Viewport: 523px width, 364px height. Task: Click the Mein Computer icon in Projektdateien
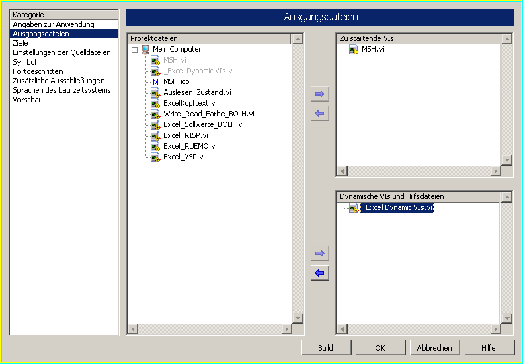pyautogui.click(x=145, y=50)
